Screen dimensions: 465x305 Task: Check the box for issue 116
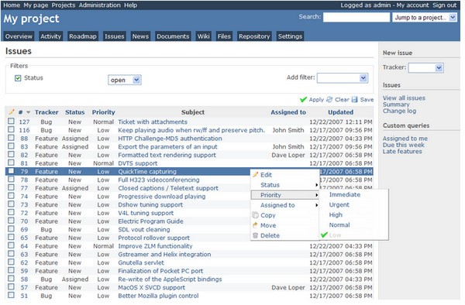(11, 129)
